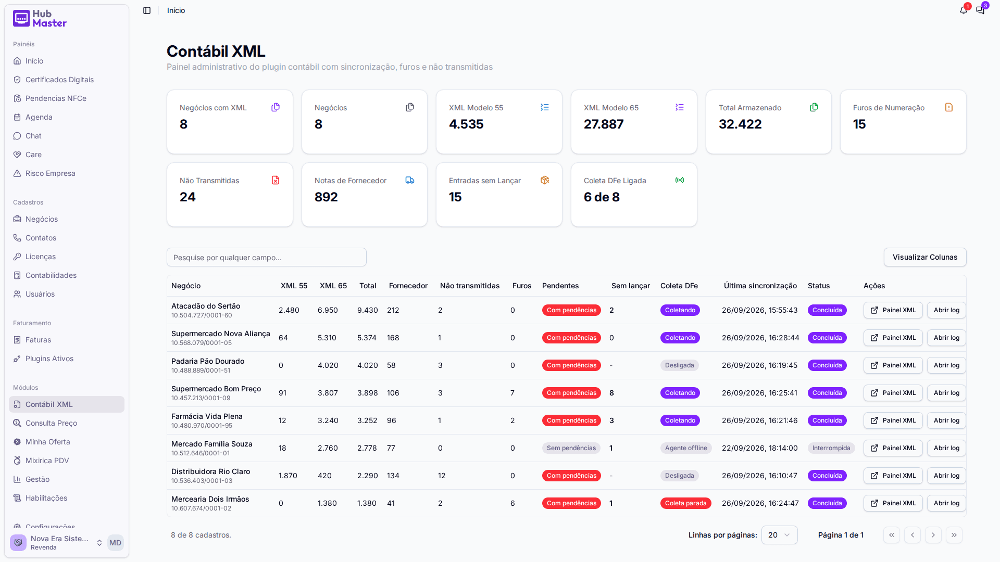This screenshot has height=562, width=1000.
Task: Click the XML Modelo 55 card icon
Action: click(545, 107)
